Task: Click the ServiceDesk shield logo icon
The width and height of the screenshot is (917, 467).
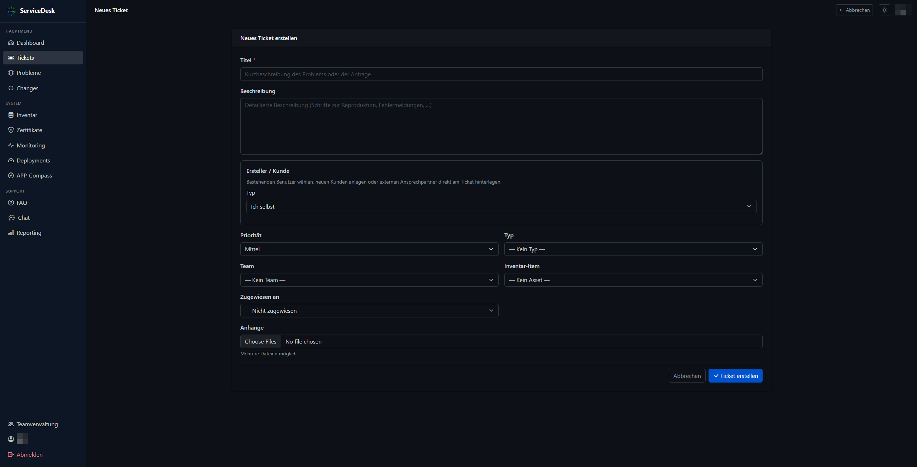Action: pos(11,11)
